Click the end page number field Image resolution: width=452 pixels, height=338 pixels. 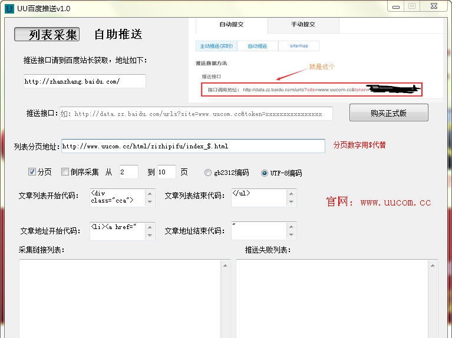click(167, 172)
